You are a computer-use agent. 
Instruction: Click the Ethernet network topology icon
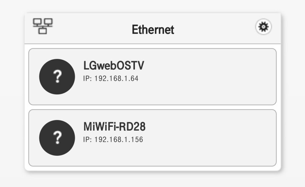pos(43,26)
